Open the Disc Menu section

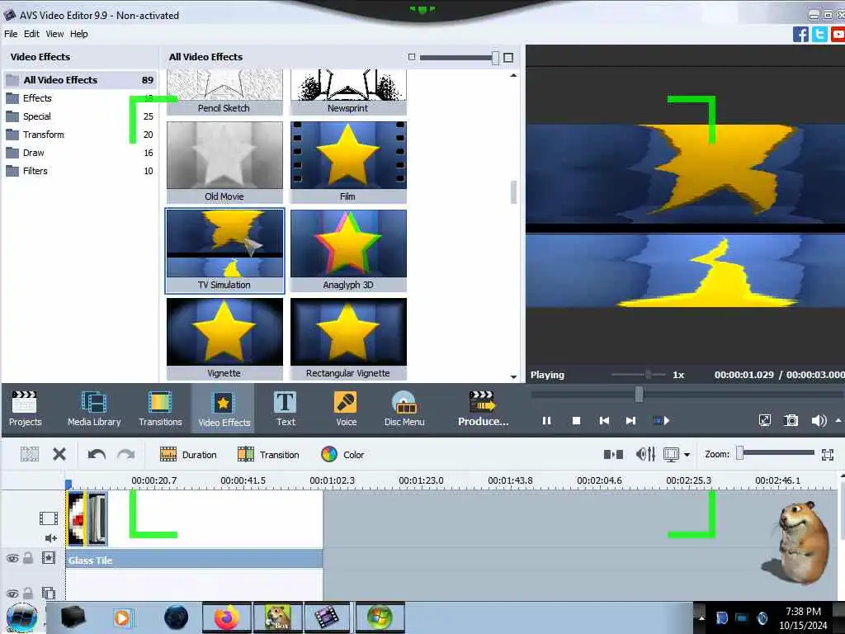404,409
